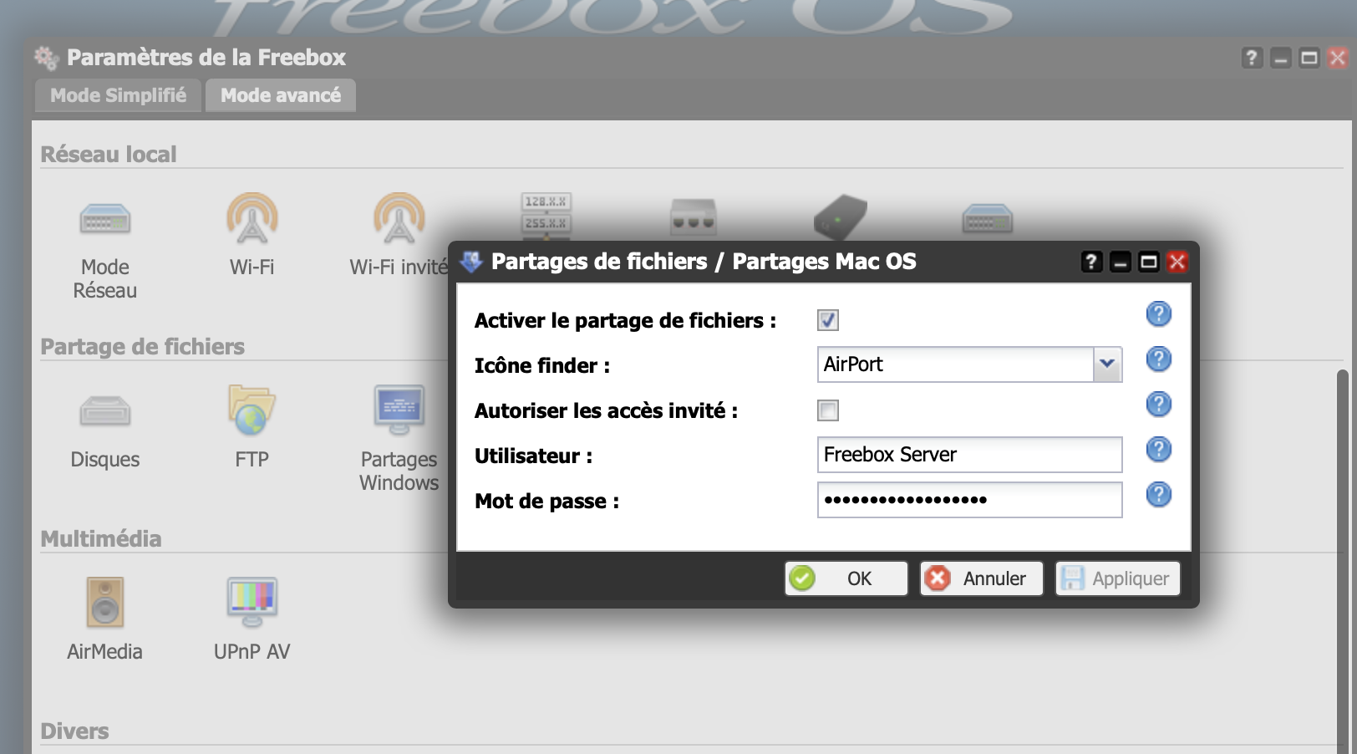Open the Mode Réseau settings icon
Image resolution: width=1357 pixels, height=754 pixels.
(105, 220)
